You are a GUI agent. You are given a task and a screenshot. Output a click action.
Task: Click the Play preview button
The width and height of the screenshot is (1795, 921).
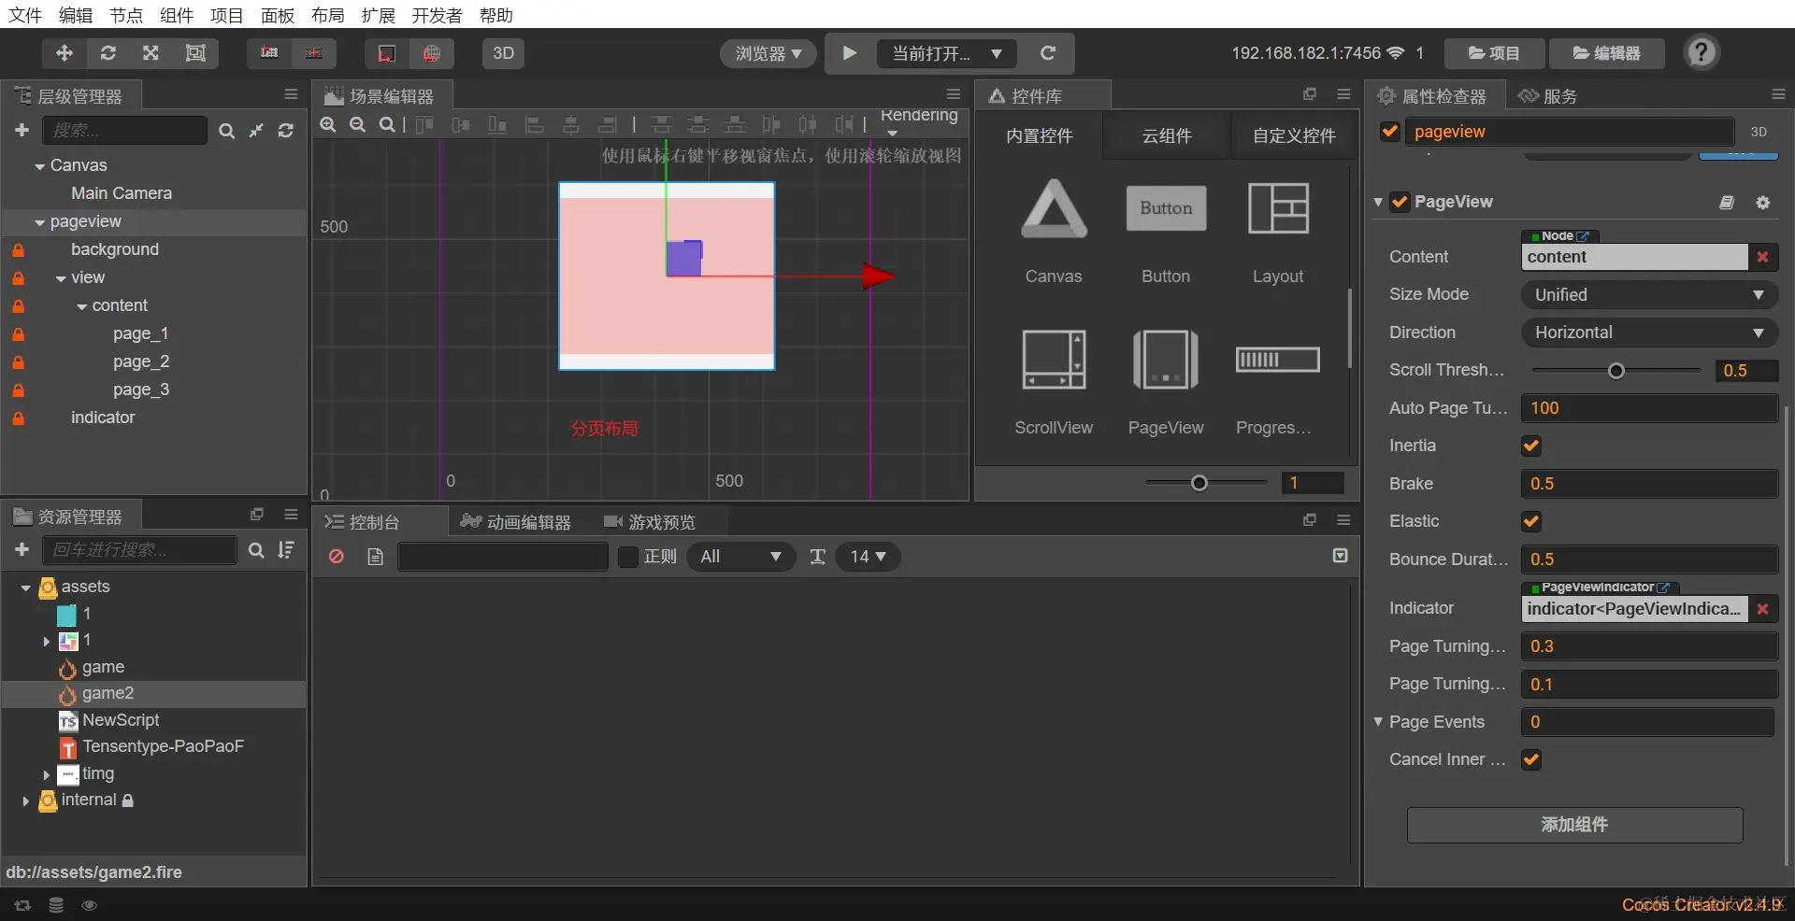[x=850, y=53]
